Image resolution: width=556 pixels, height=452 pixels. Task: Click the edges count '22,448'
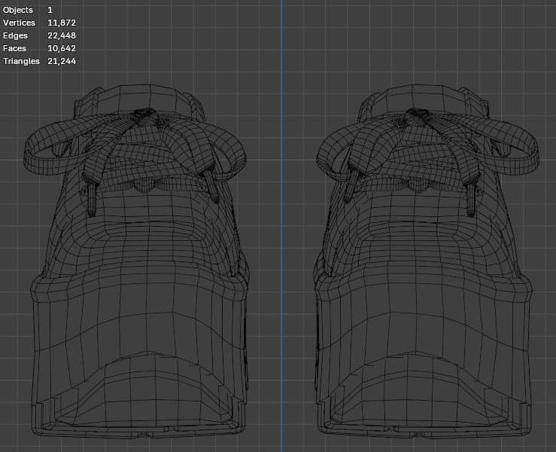pyautogui.click(x=62, y=35)
